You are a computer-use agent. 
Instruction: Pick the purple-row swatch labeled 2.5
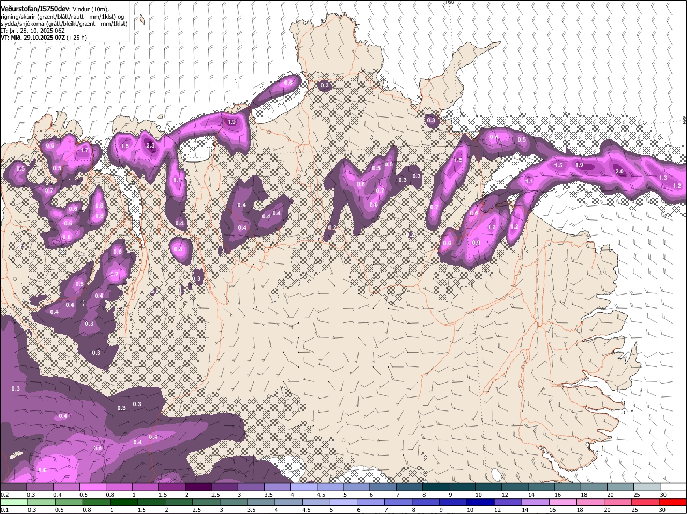pos(224,487)
